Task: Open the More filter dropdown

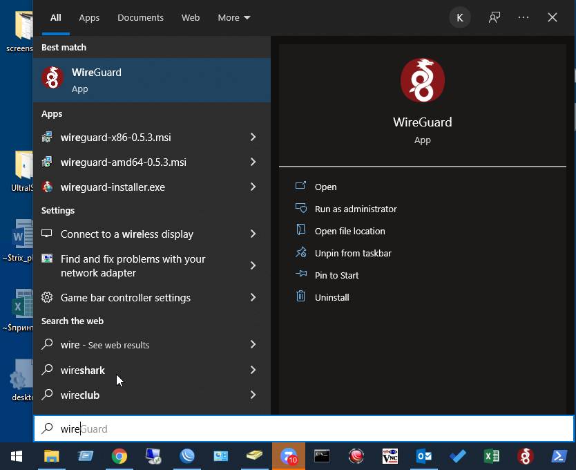Action: (234, 18)
